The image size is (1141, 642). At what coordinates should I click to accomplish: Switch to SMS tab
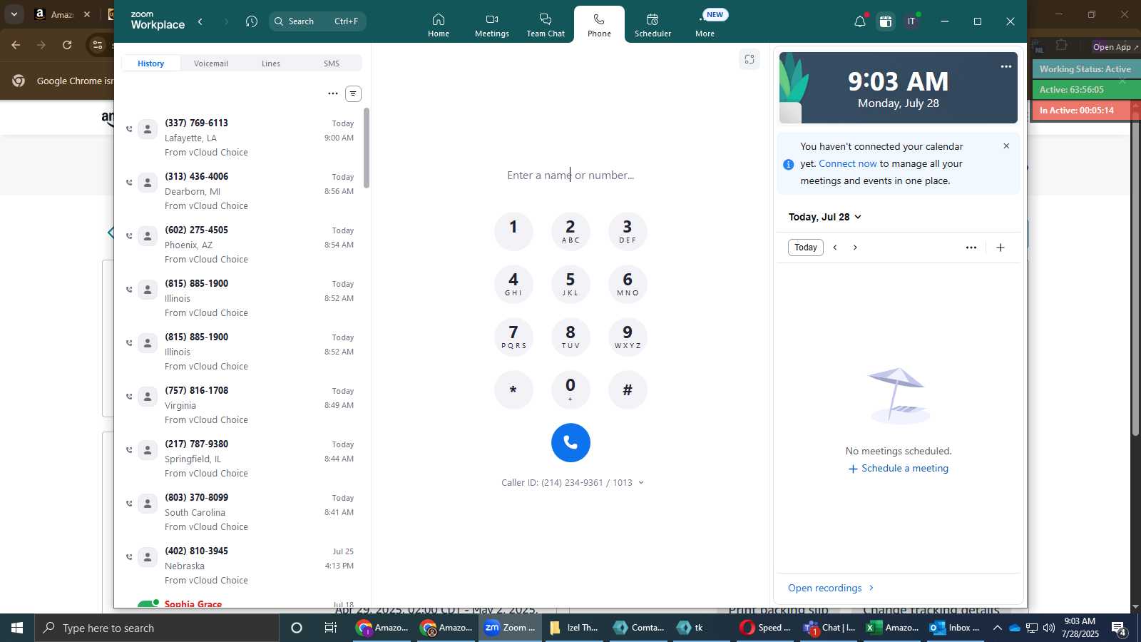pyautogui.click(x=332, y=63)
